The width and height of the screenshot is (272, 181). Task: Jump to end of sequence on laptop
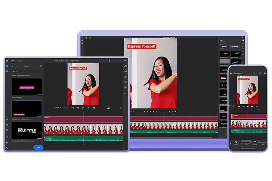(x=156, y=111)
